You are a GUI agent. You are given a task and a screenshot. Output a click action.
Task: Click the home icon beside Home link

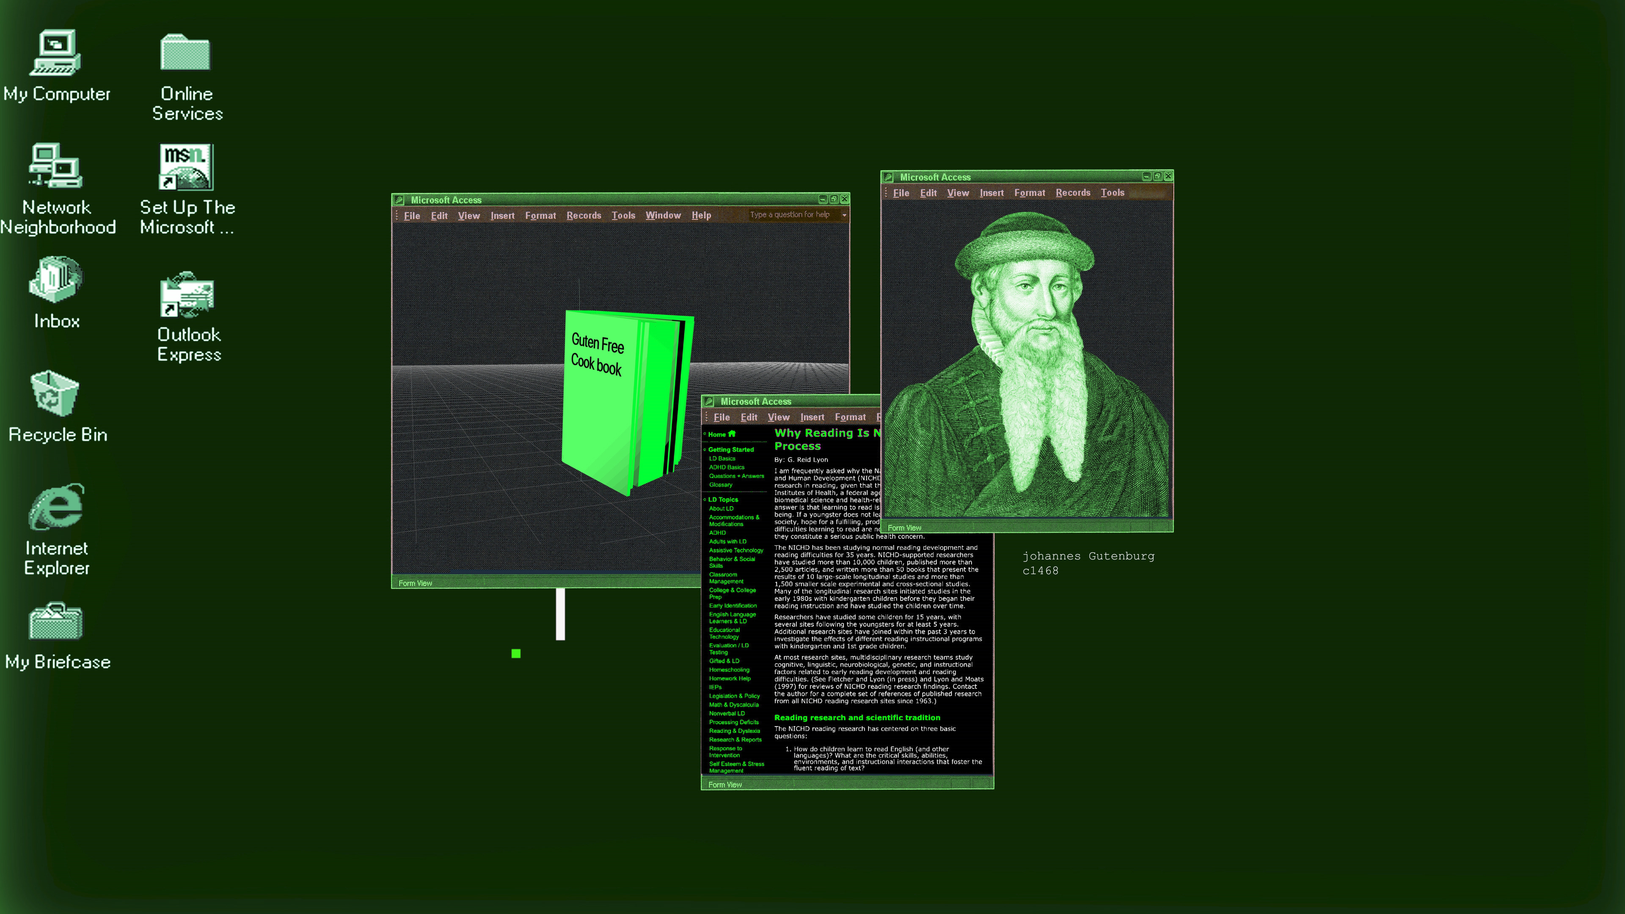pyautogui.click(x=732, y=434)
